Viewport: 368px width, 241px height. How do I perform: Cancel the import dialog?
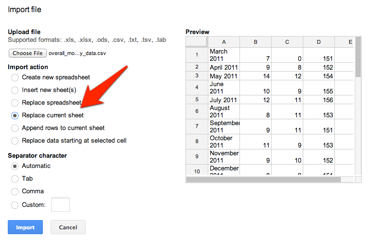pos(68,227)
